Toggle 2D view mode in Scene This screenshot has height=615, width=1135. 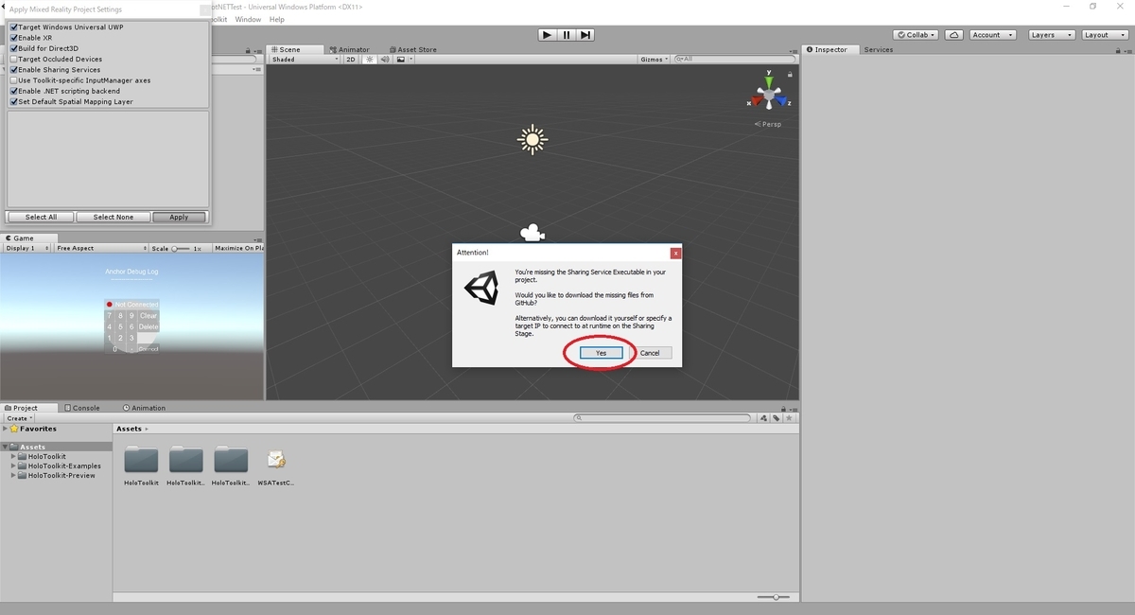coord(350,59)
